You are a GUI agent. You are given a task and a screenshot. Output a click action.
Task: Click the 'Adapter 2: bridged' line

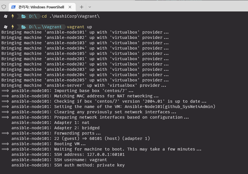click(x=56, y=128)
